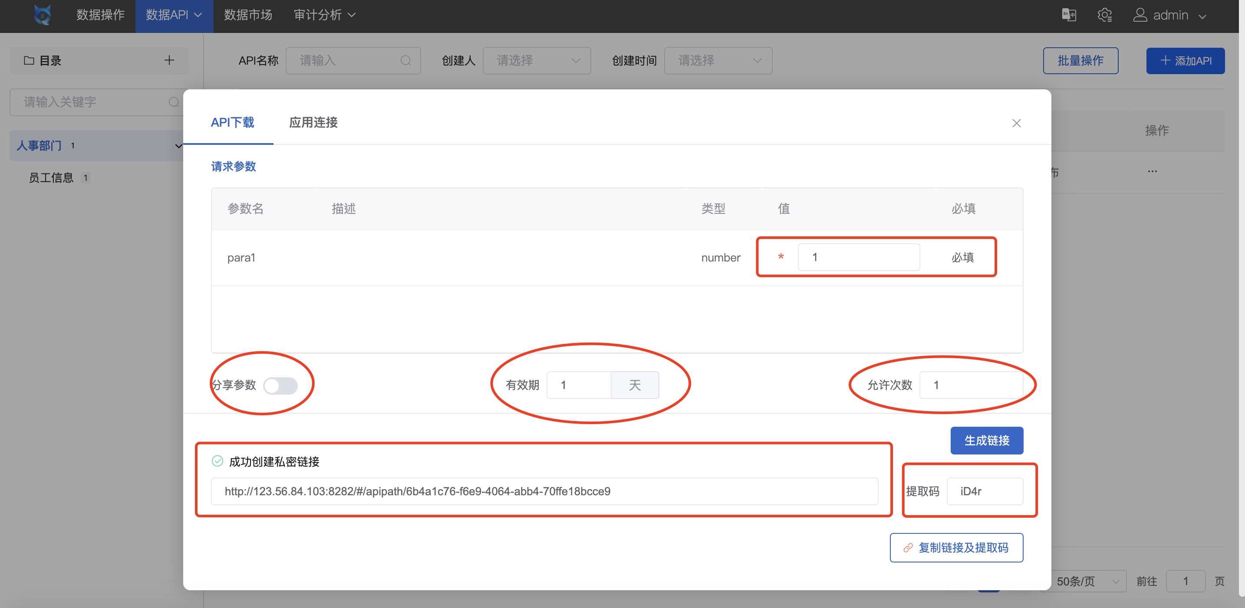This screenshot has height=608, width=1245.
Task: Switch to the 应用连接 tab
Action: point(313,123)
